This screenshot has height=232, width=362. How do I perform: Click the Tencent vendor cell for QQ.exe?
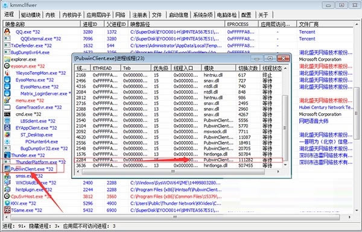click(307, 32)
